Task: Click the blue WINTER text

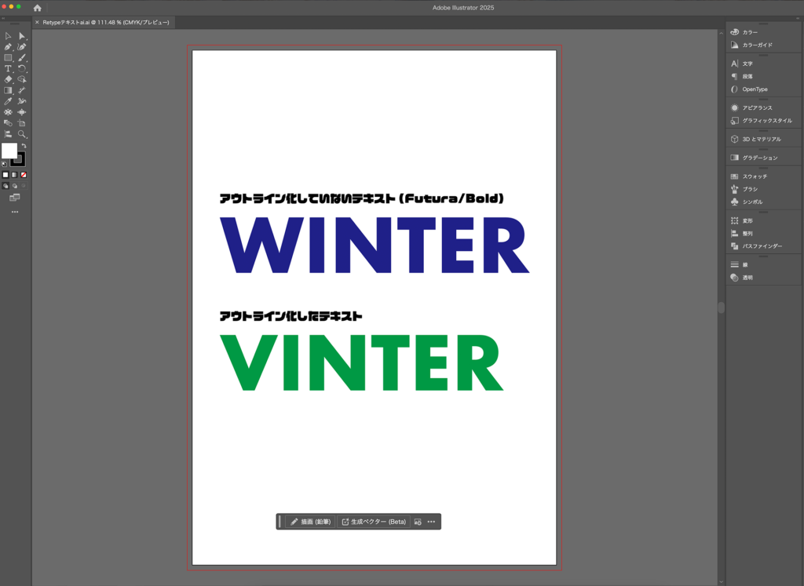Action: (375, 245)
